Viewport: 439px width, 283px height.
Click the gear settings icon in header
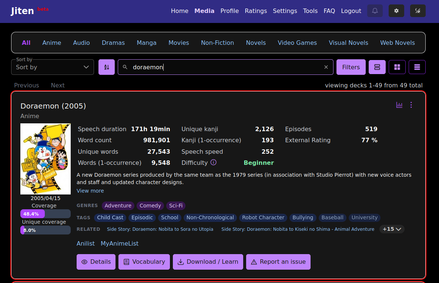click(396, 11)
